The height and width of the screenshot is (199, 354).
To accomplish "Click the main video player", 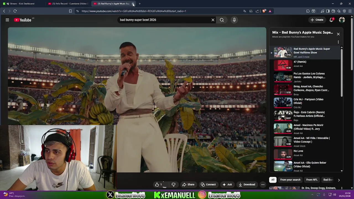I will (x=137, y=99).
